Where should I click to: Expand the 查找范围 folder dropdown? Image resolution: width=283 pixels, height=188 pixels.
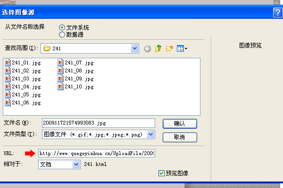click(134, 48)
